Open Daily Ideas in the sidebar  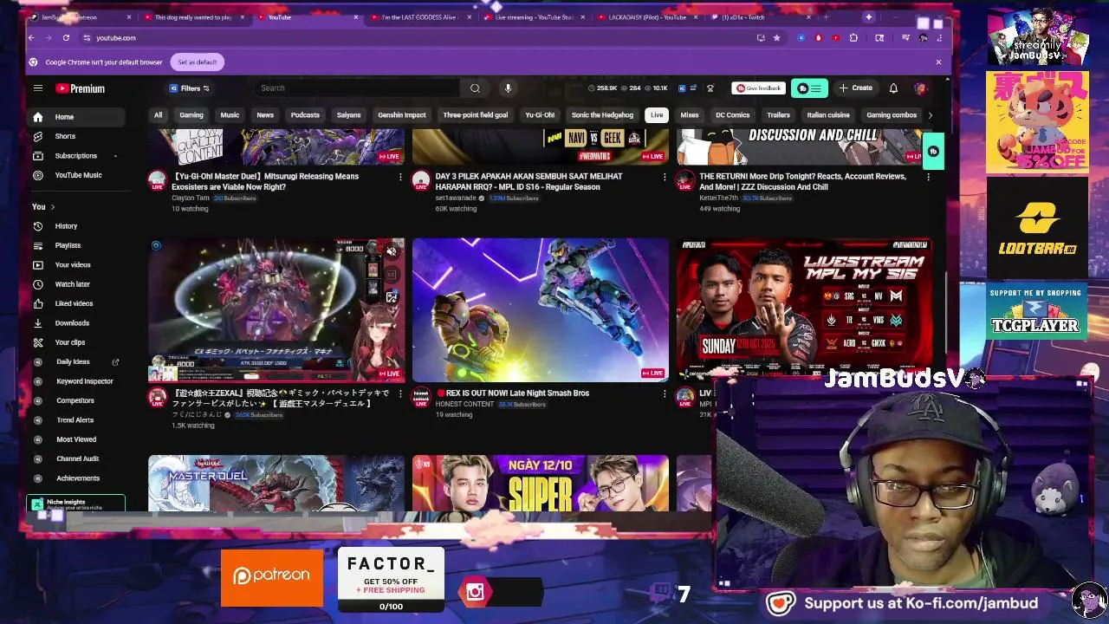point(73,362)
